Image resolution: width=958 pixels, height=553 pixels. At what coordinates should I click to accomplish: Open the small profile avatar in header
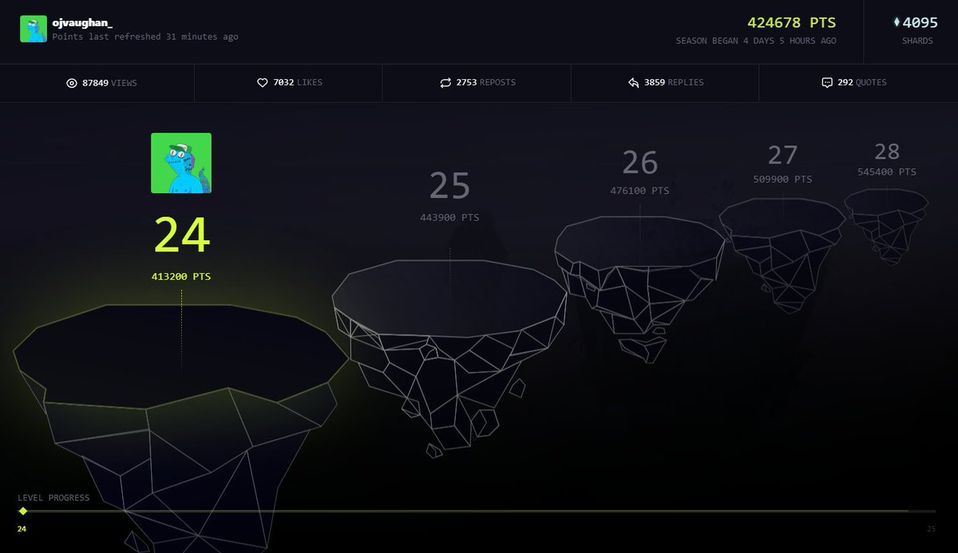click(x=34, y=30)
